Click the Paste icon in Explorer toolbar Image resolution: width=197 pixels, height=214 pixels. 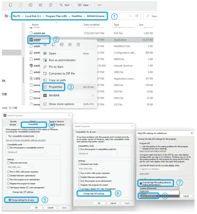coord(20,5)
